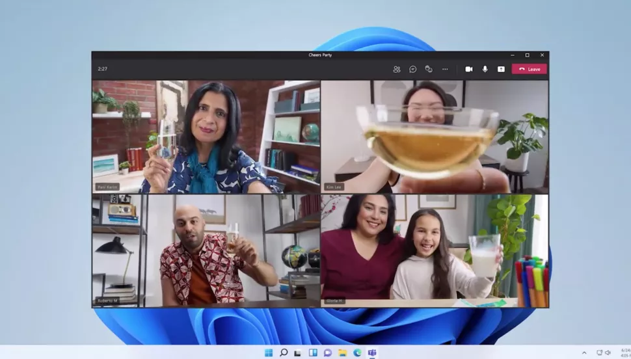Open the Chat icon on taskbar

(328, 352)
